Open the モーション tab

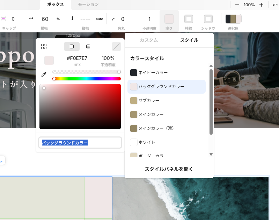pyautogui.click(x=88, y=5)
